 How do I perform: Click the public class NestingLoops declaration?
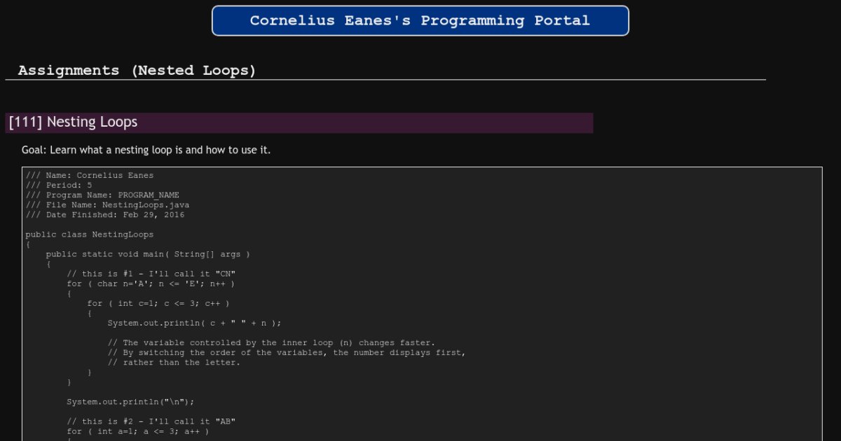90,234
